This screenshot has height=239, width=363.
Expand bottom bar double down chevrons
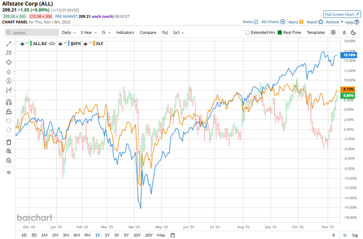click(x=333, y=235)
